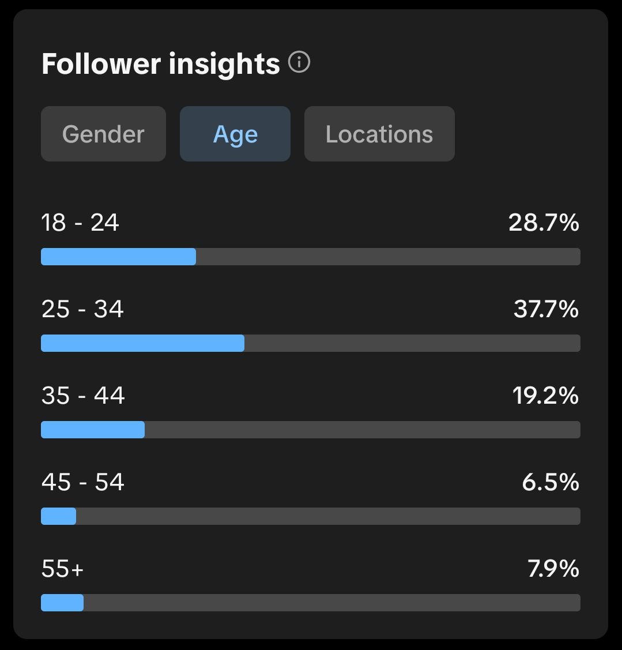Click the 37.7% value
622x650 pixels.
[546, 309]
